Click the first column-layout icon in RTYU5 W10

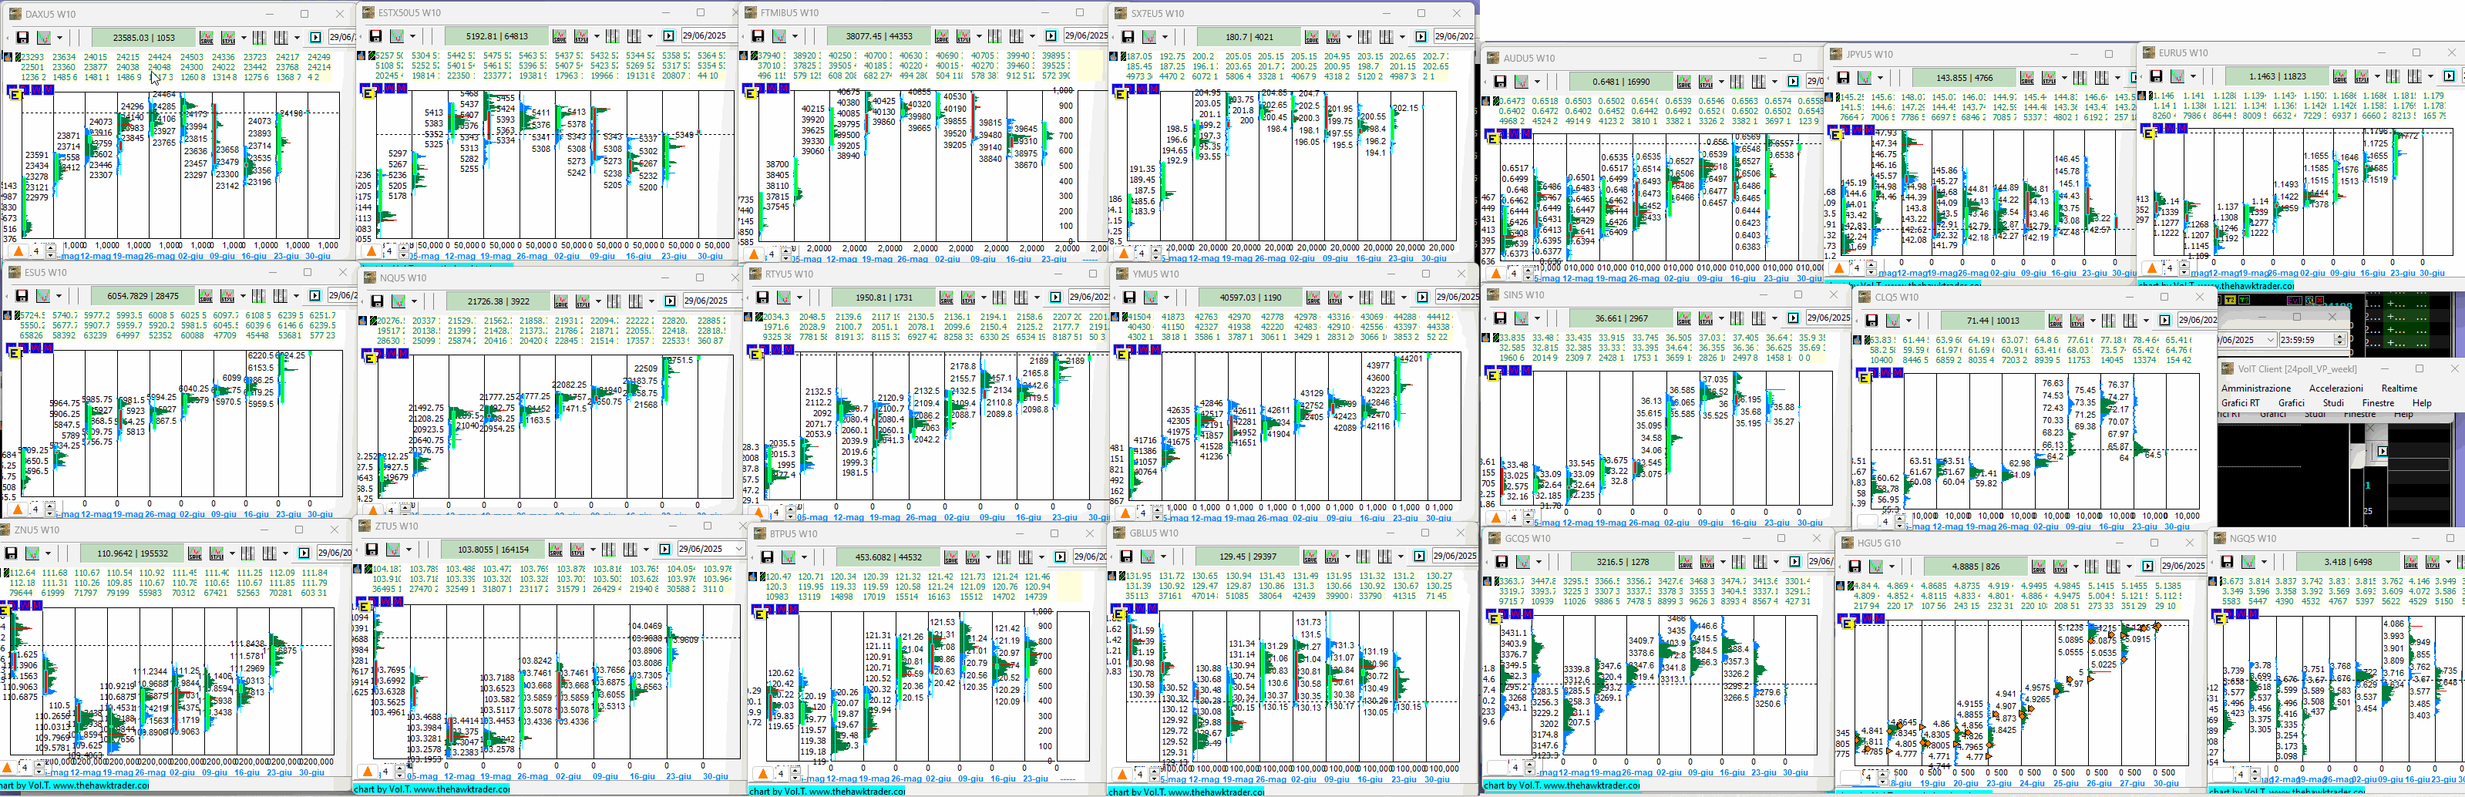(x=999, y=297)
